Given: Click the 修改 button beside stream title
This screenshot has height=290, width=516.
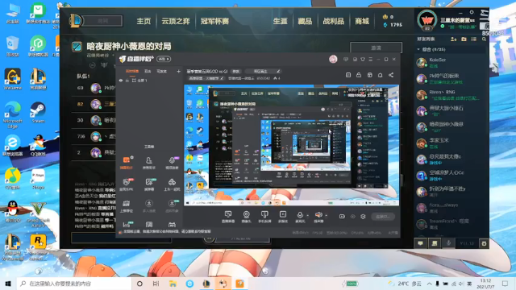Looking at the screenshot, I should point(236,72).
